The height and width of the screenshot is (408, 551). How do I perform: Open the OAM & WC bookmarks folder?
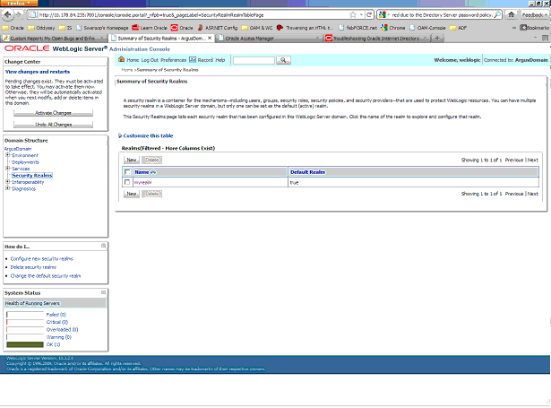coord(257,28)
